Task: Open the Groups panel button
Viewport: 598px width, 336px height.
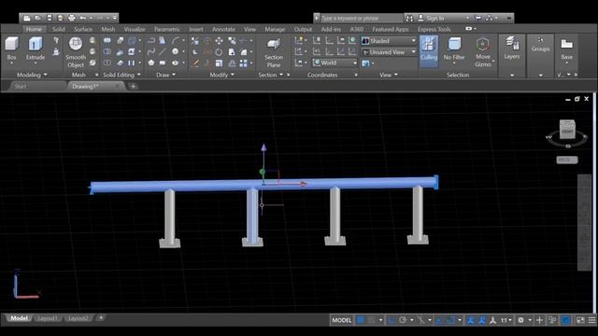Action: click(x=540, y=45)
